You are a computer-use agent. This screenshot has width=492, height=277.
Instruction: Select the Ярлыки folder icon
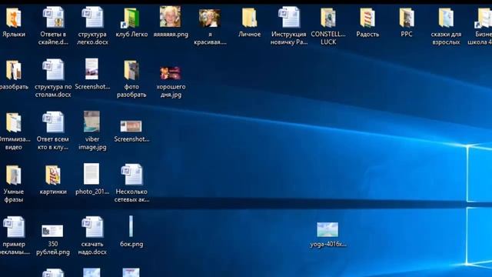[14, 18]
